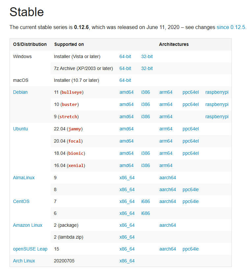Download Windows 7z Archive 32-bit
Image resolution: width=247 pixels, height=269 pixels.
pyautogui.click(x=147, y=68)
